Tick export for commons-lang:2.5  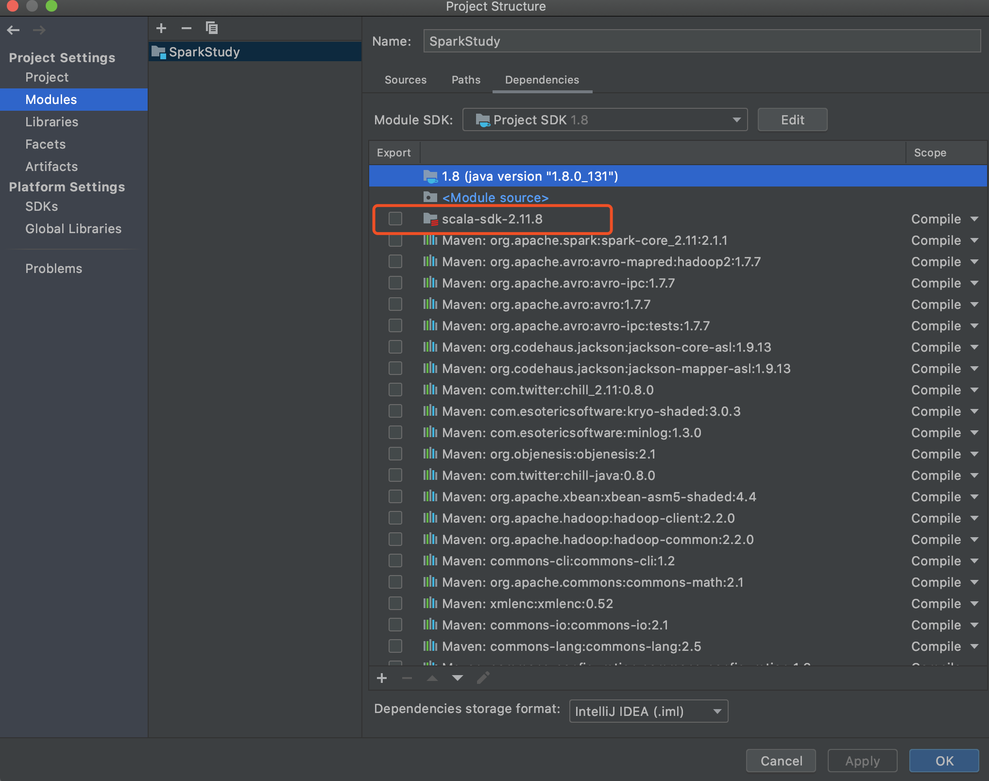pyautogui.click(x=395, y=646)
